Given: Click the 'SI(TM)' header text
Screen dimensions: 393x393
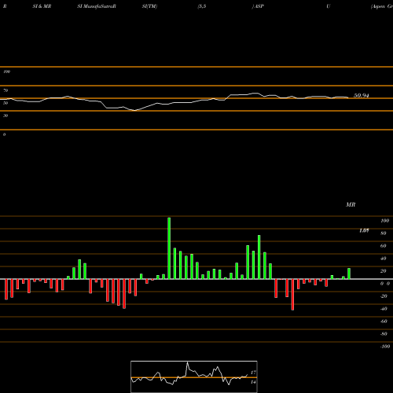Looking at the screenshot, I should [149, 6].
